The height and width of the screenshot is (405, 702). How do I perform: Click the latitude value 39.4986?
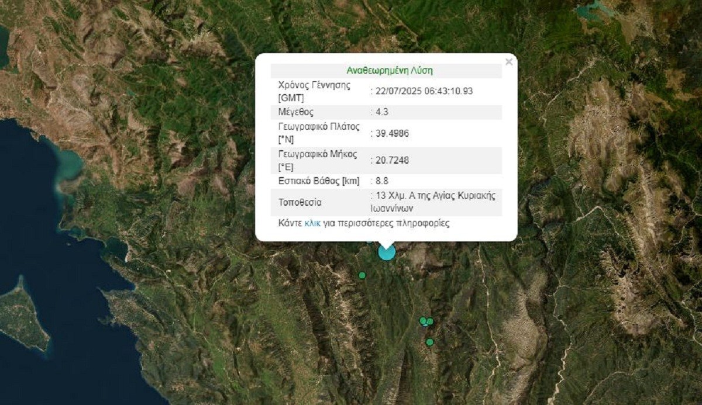[x=392, y=133]
